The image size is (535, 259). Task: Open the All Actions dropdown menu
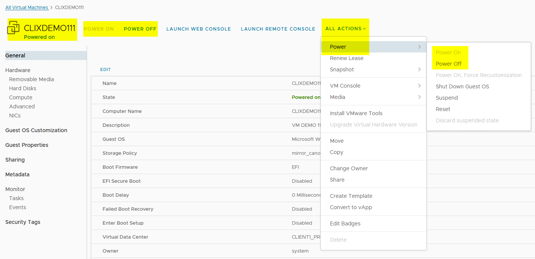[x=345, y=29]
